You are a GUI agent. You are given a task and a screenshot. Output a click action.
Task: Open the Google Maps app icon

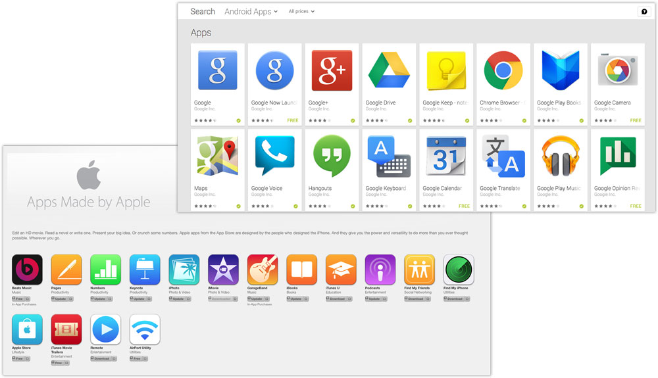217,156
